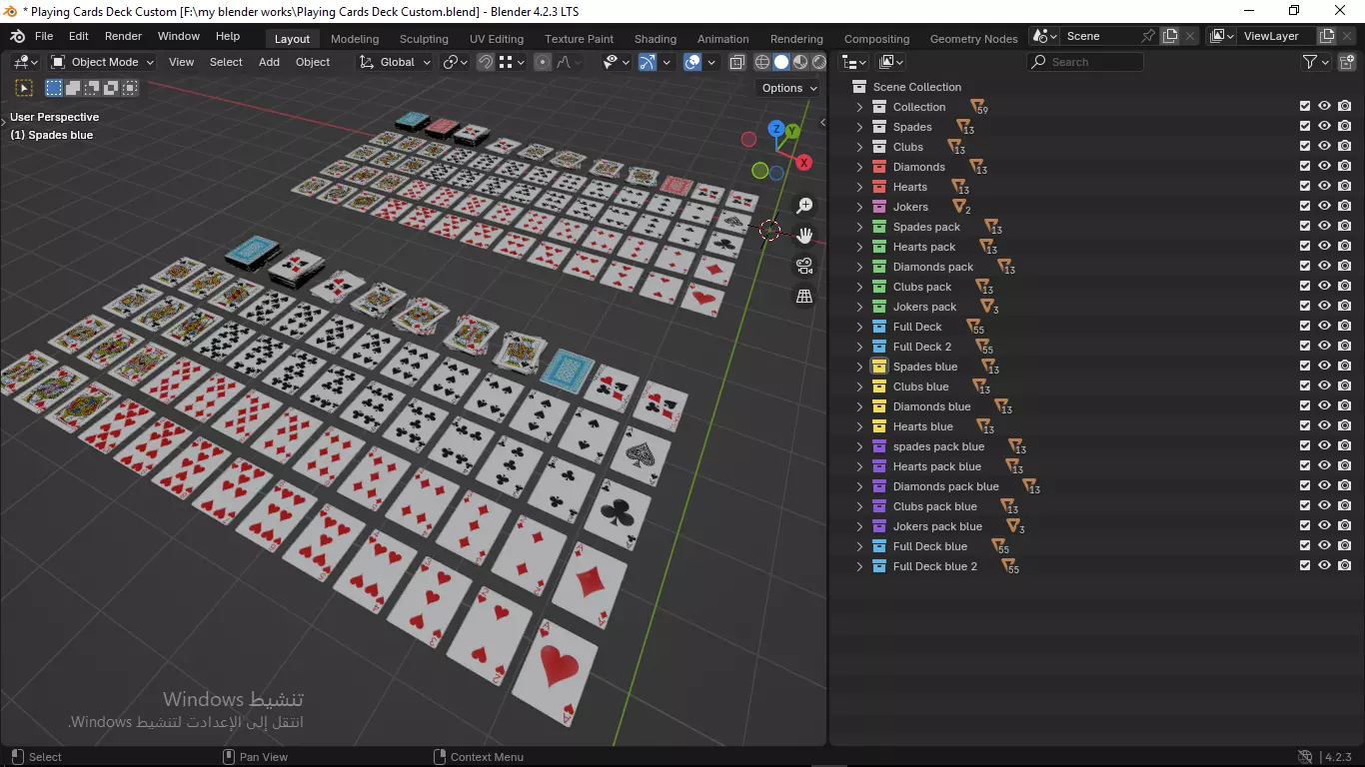The height and width of the screenshot is (767, 1365).
Task: Add a new collection in the outliner
Action: pyautogui.click(x=1346, y=62)
